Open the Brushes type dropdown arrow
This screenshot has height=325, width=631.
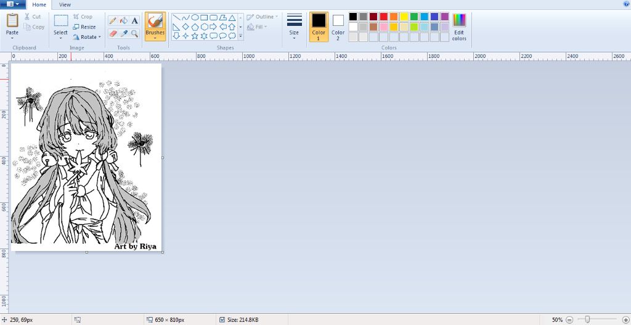(155, 38)
